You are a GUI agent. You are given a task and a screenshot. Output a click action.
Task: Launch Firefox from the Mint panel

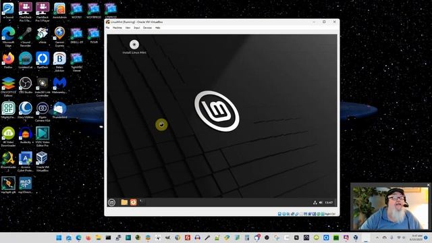tap(134, 202)
